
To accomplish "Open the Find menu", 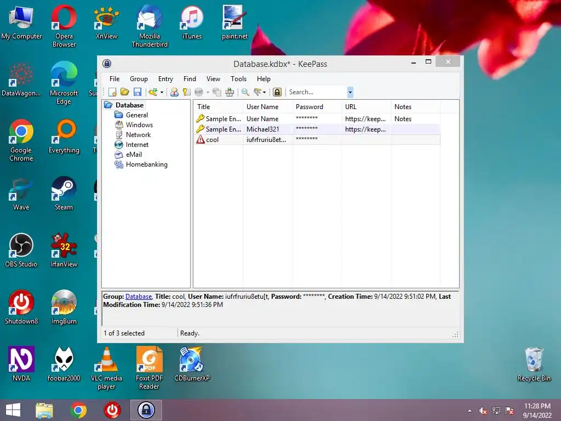I will (x=190, y=79).
